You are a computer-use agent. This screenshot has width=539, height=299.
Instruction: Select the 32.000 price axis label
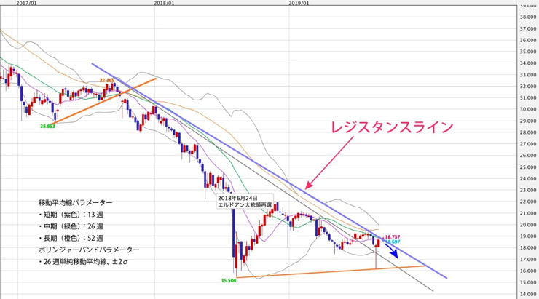[529, 86]
